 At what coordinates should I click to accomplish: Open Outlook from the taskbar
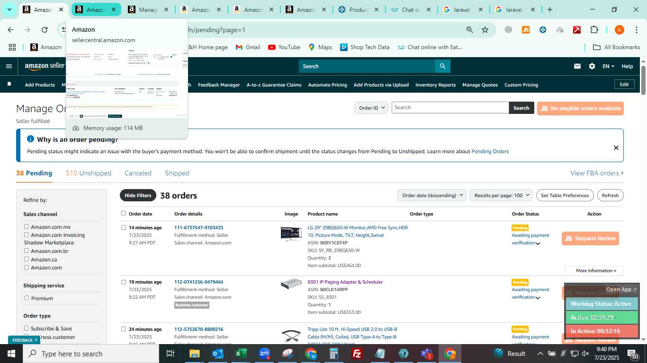click(x=217, y=354)
